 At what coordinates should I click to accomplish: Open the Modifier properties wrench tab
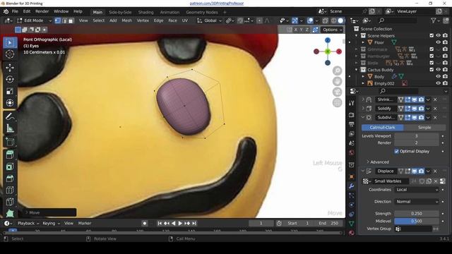[352, 186]
